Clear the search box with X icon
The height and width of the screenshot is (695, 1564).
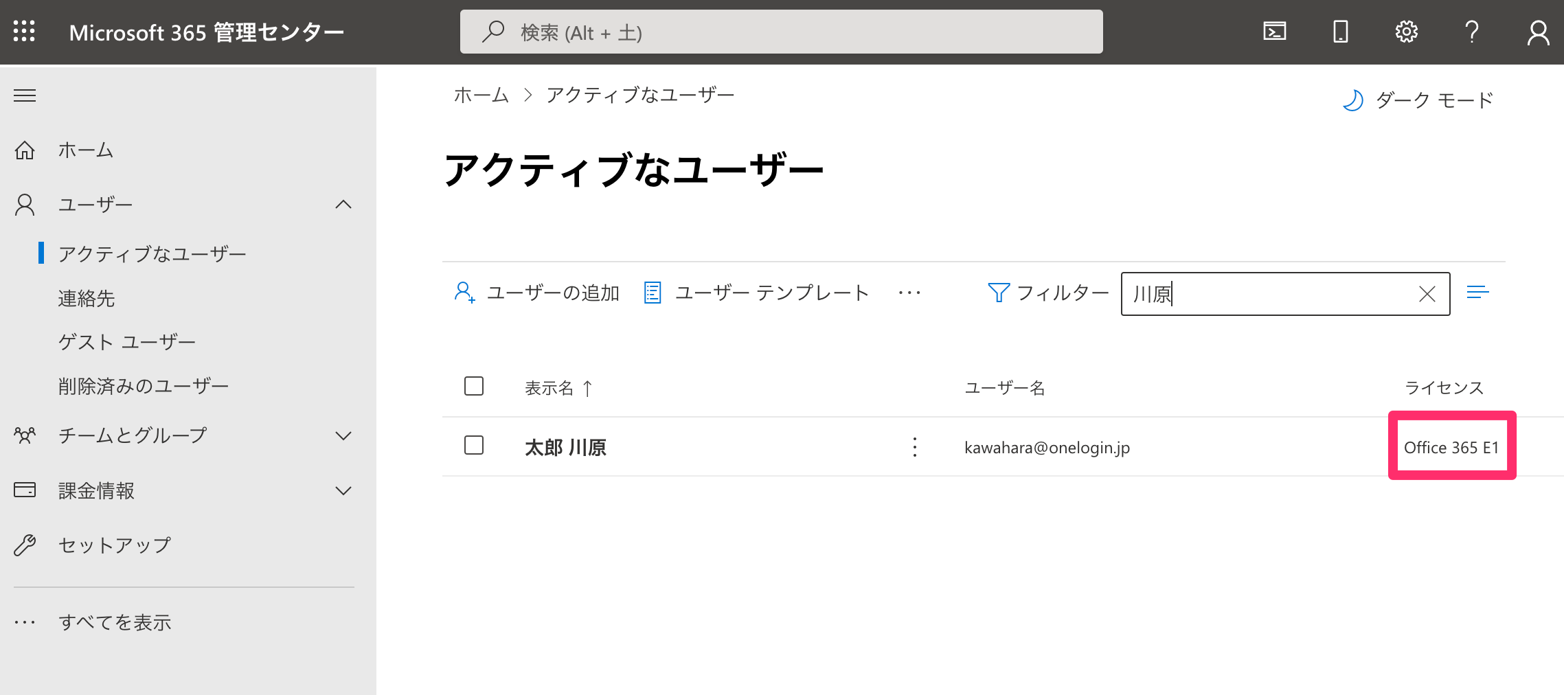1427,294
